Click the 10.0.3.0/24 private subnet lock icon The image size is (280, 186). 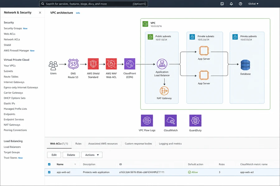235,37
